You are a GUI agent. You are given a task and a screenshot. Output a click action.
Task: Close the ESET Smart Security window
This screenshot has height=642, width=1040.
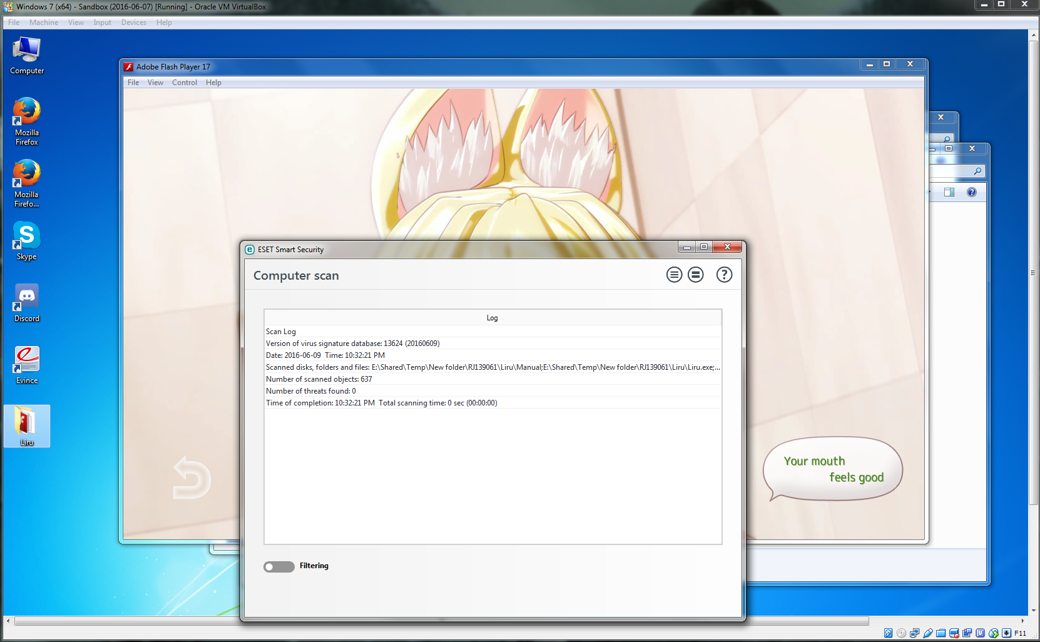(727, 247)
